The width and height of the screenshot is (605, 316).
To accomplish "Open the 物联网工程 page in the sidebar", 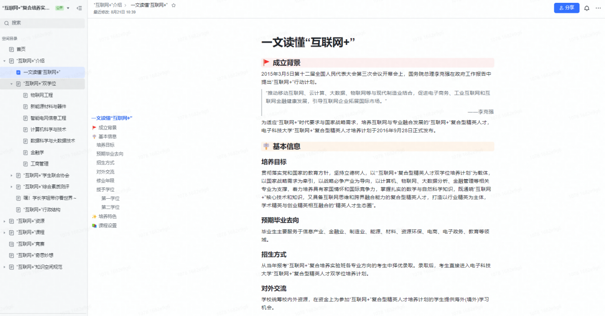I will [42, 95].
